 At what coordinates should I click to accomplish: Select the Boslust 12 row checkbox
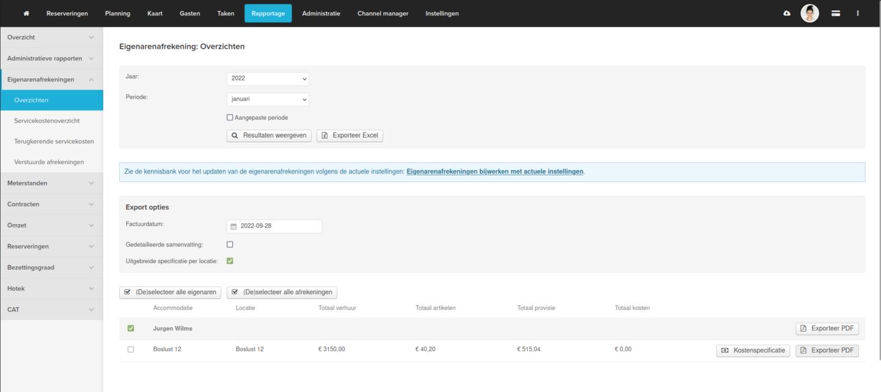pos(130,349)
